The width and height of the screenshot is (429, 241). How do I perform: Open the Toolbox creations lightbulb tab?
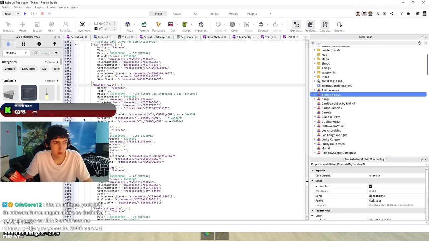(54, 44)
